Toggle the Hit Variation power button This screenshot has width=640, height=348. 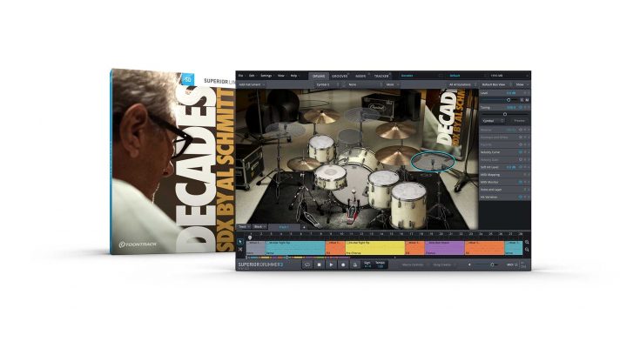coord(521,197)
